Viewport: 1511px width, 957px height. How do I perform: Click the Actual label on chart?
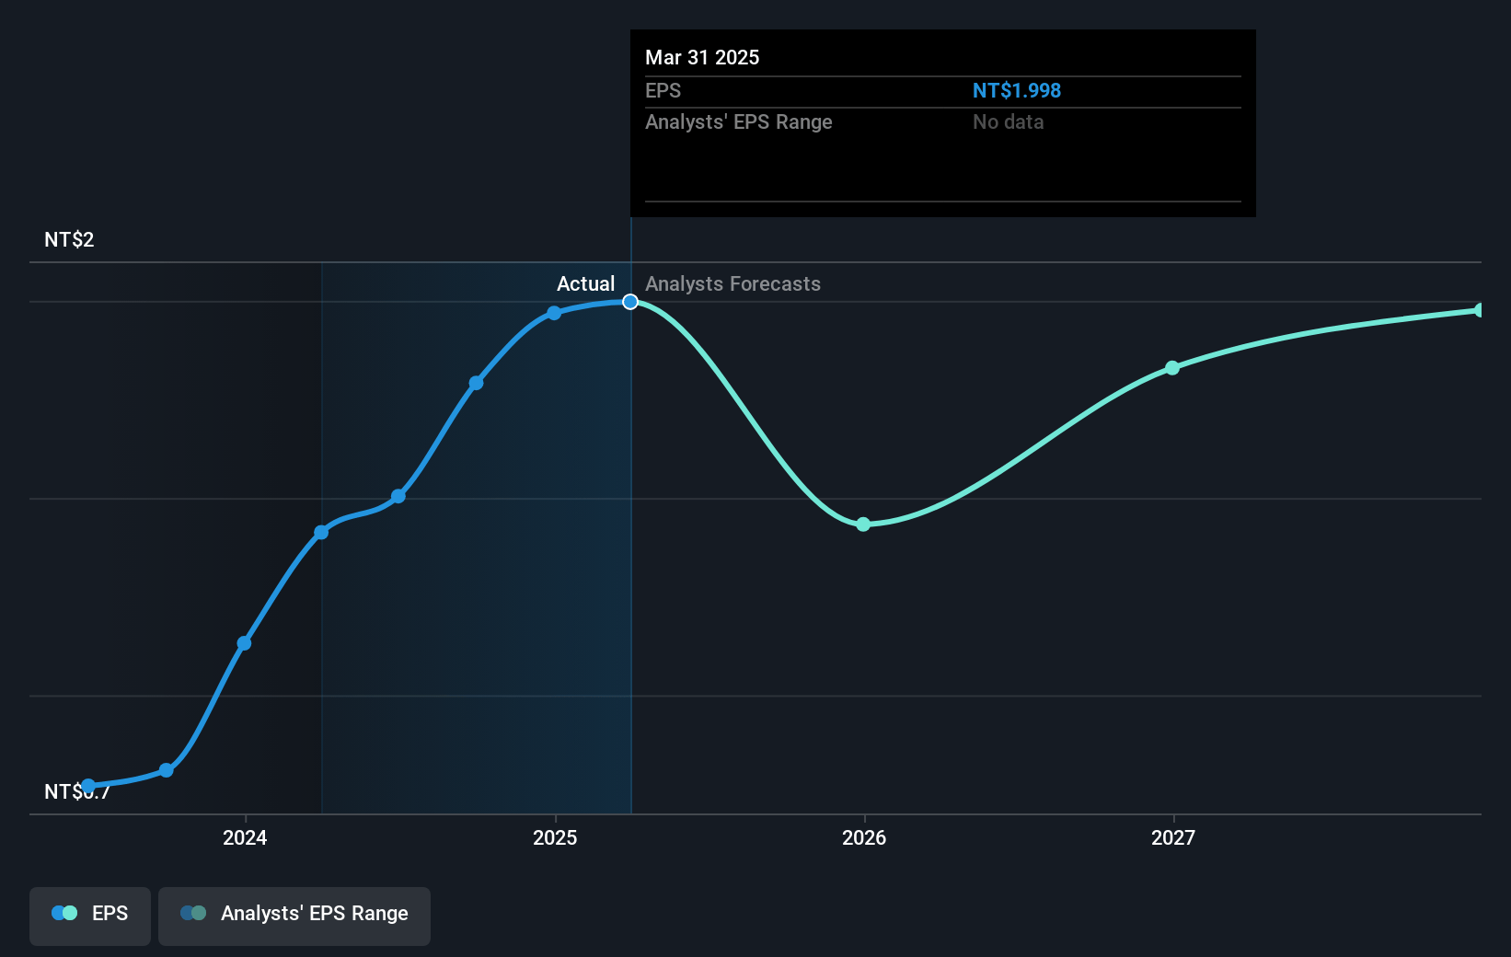[x=585, y=283]
